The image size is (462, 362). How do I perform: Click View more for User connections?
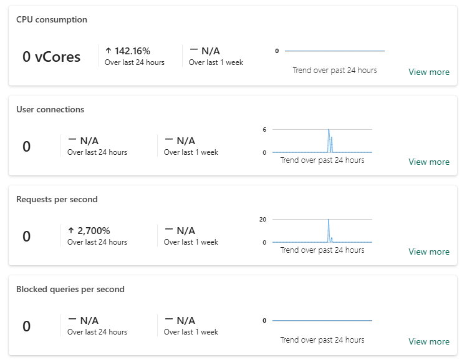pyautogui.click(x=428, y=162)
